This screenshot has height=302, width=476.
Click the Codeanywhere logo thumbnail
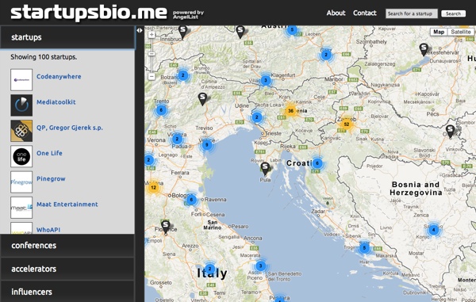pyautogui.click(x=21, y=80)
